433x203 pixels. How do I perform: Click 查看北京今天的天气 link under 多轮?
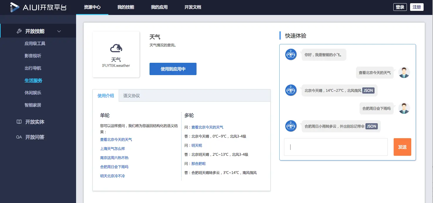[207, 127]
